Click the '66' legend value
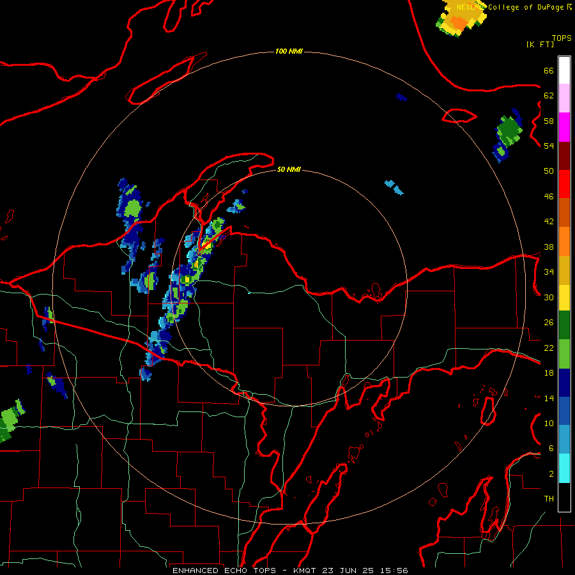The image size is (575, 575). pyautogui.click(x=549, y=70)
